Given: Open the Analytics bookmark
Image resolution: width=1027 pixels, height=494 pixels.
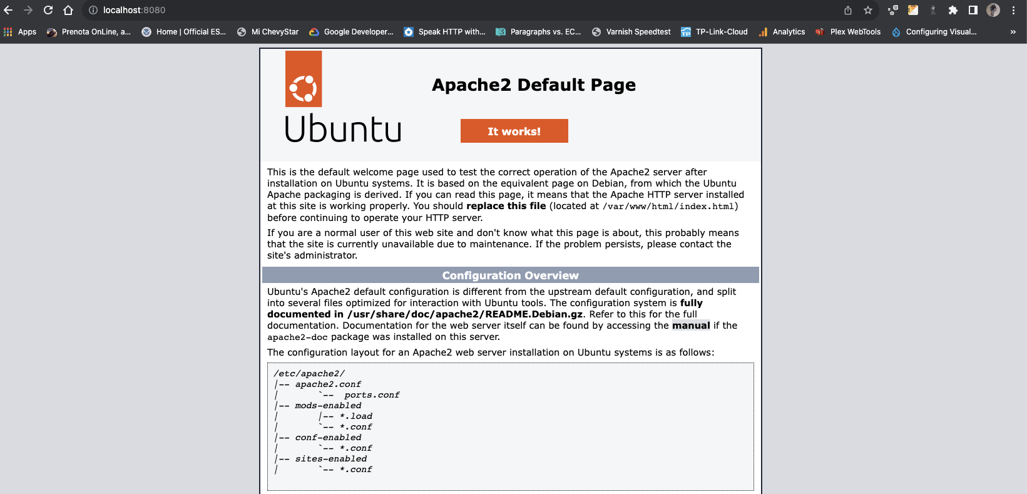Looking at the screenshot, I should pyautogui.click(x=782, y=32).
